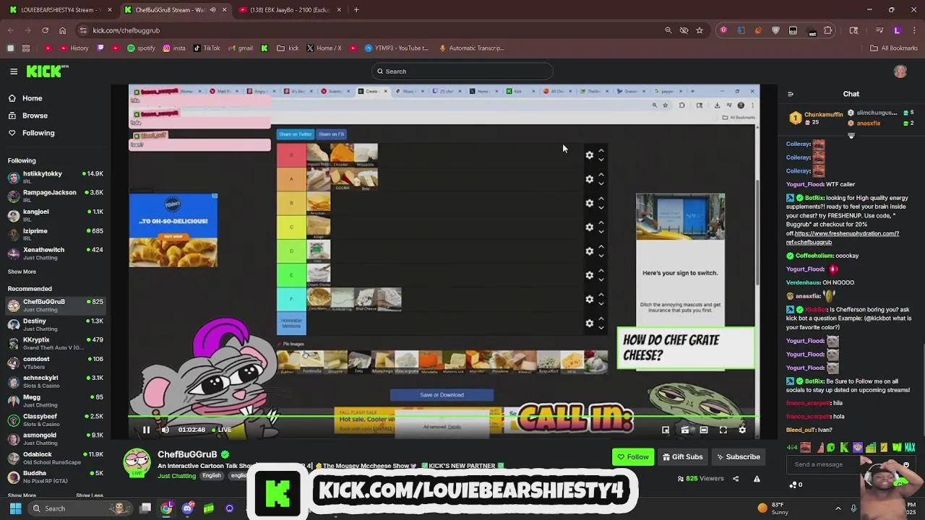Screen dimensions: 925x520
Task: Click the ChefBuGGruB channel avatar below video
Action: [x=137, y=463]
